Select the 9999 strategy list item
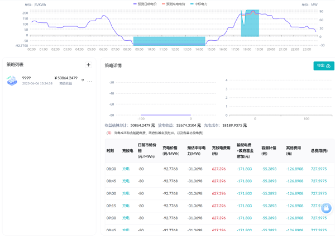335x238 pixels. (x=45, y=80)
